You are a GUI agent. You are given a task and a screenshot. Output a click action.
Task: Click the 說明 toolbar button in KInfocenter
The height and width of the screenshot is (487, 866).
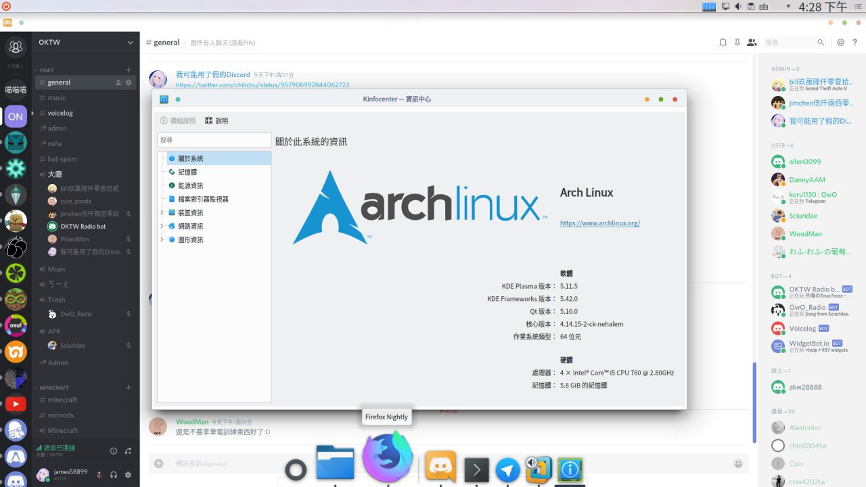pos(216,120)
